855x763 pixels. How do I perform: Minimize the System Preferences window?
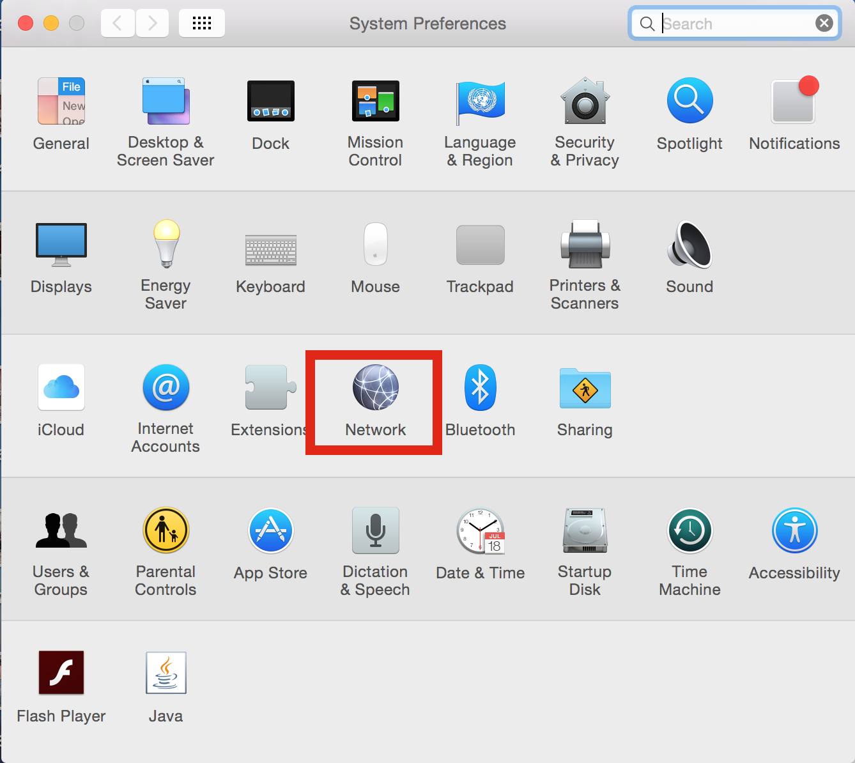tap(51, 24)
